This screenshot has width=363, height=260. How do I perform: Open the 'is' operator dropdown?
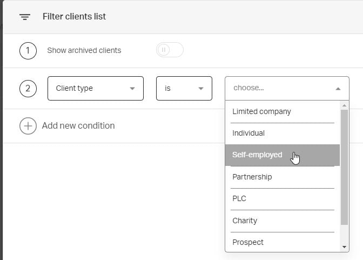[x=184, y=88]
